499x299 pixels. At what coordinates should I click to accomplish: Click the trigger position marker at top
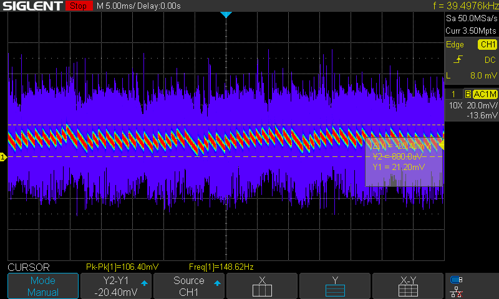[x=226, y=14]
